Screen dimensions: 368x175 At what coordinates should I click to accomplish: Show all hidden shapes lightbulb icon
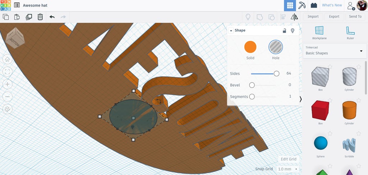pos(248,17)
